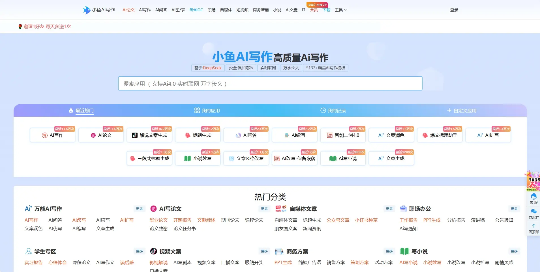Launch the 小说续写 book-icon app
Image resolution: width=540 pixels, height=272 pixels.
point(198,159)
